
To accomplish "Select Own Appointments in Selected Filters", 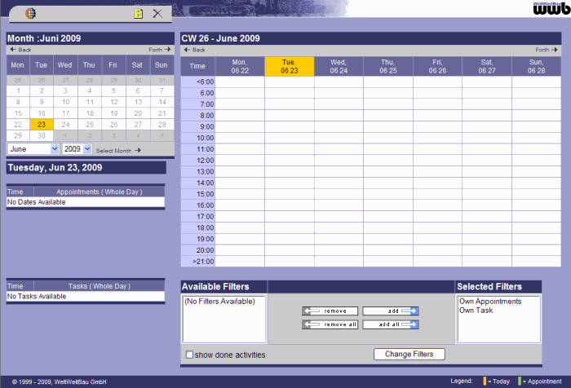I will pos(491,302).
